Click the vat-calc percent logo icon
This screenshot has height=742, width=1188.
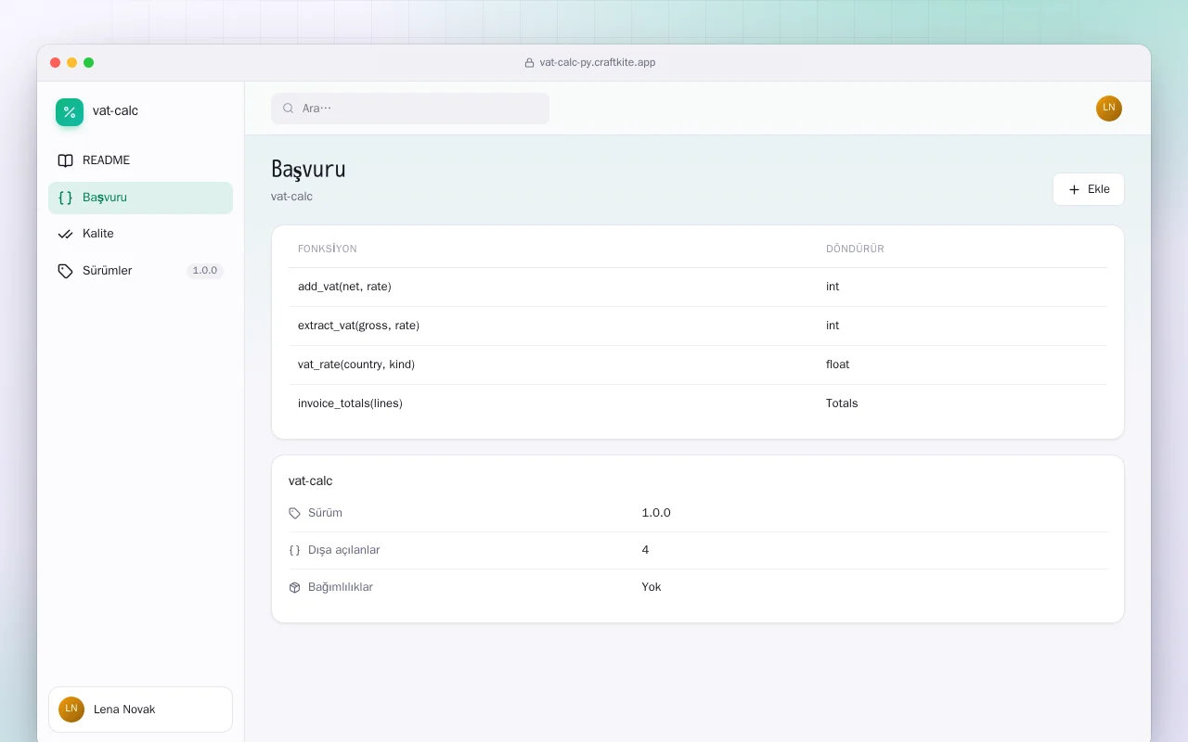tap(70, 112)
